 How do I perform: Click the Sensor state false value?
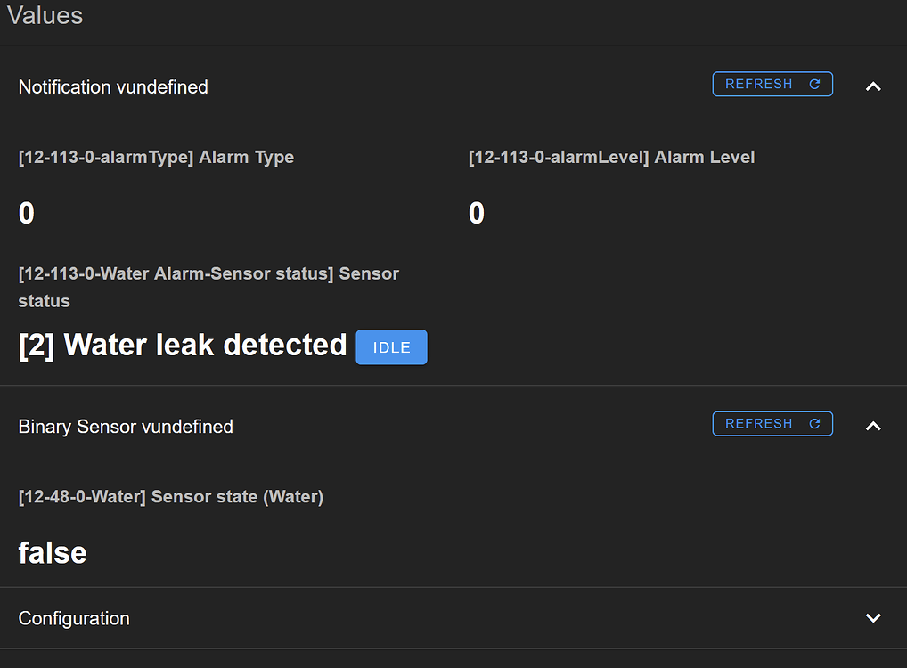tap(52, 552)
